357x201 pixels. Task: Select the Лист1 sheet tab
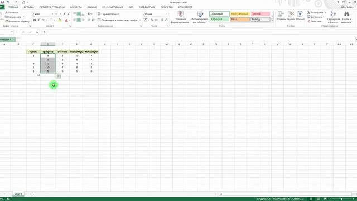point(18,194)
